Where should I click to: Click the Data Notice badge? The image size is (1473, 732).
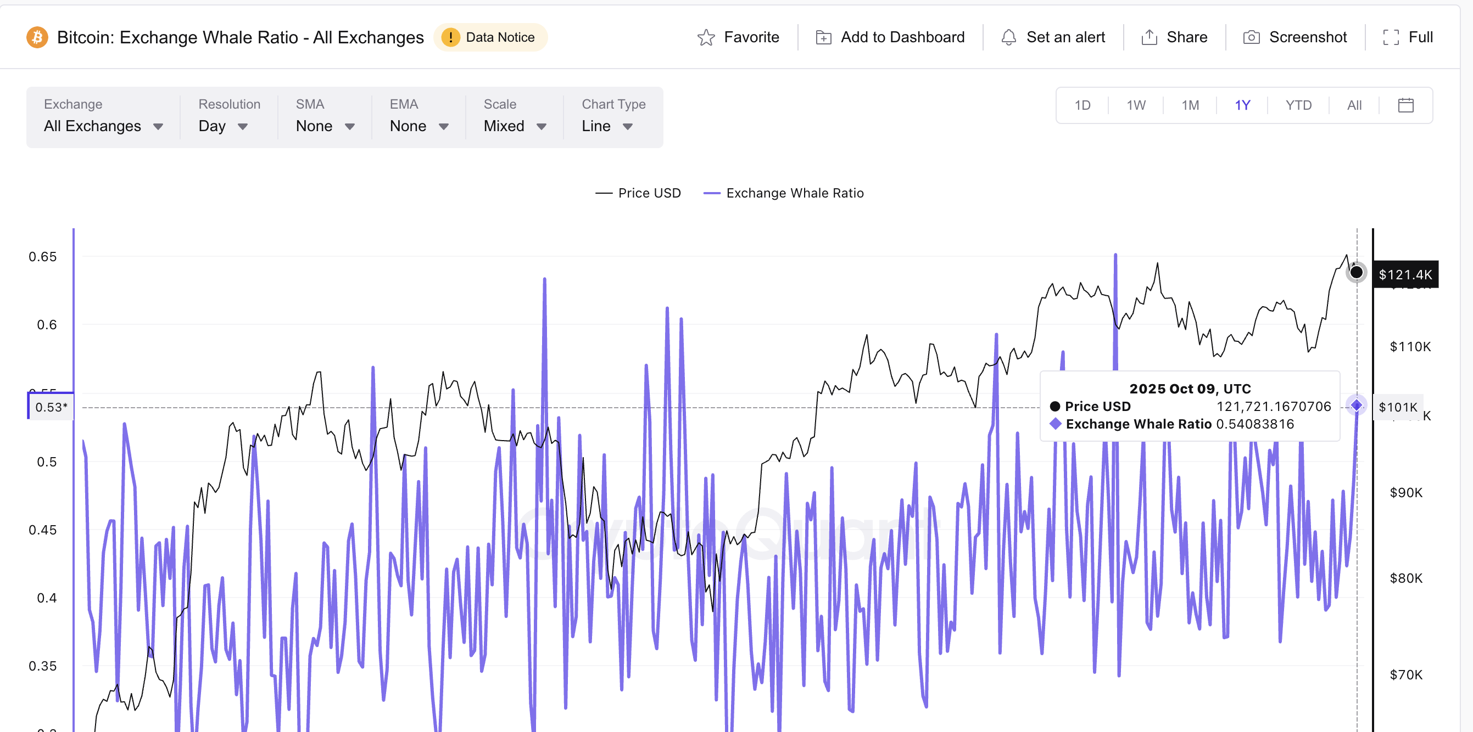coord(490,38)
